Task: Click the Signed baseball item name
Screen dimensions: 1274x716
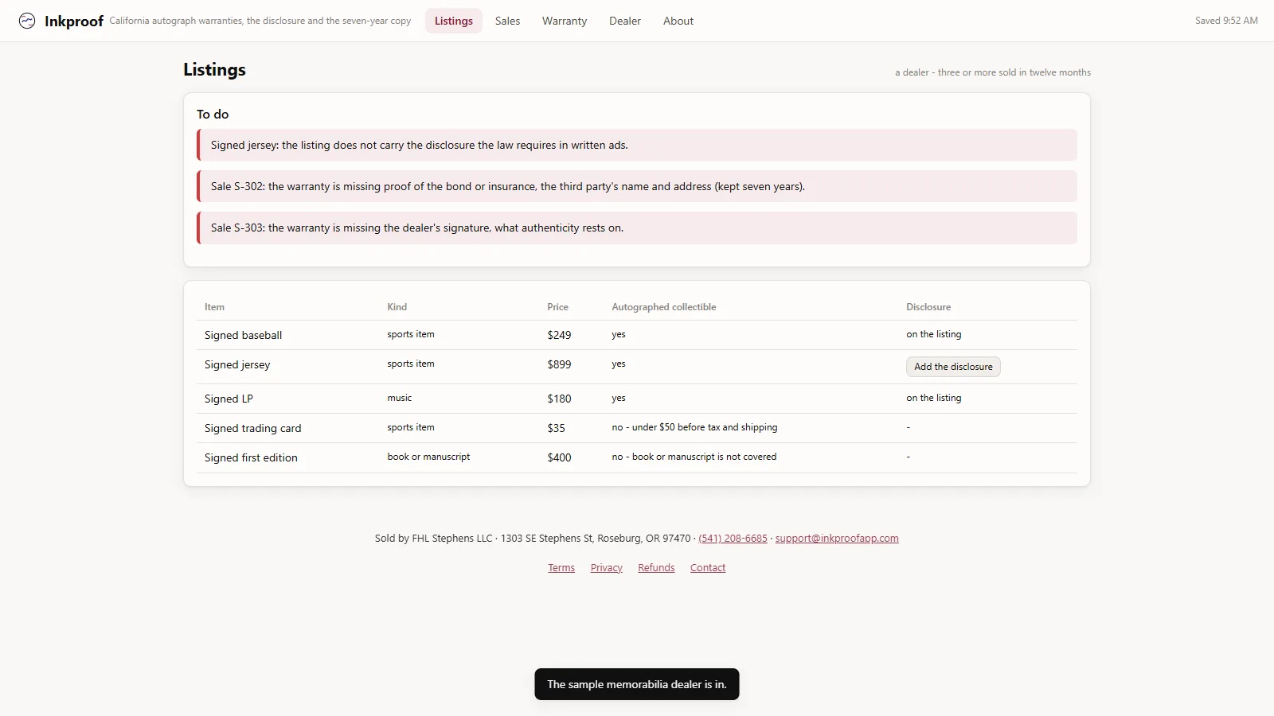Action: 243,335
